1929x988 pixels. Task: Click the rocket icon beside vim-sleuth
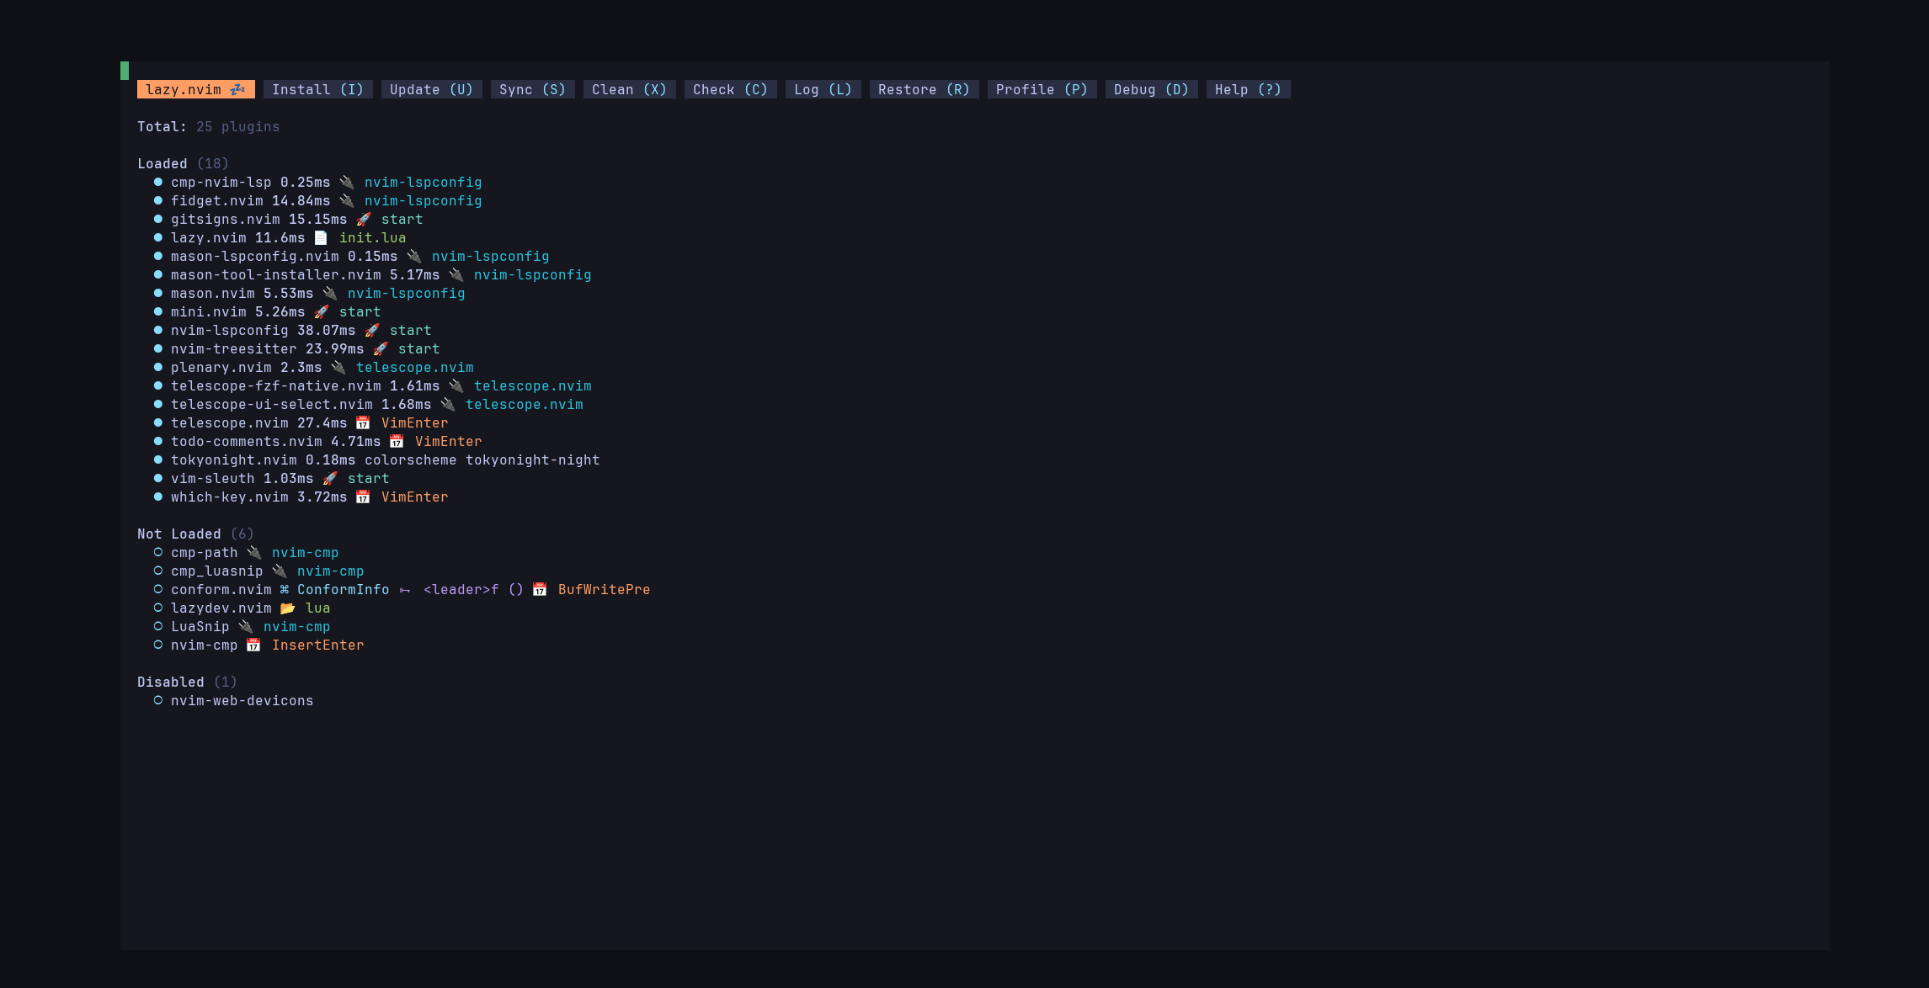coord(330,479)
